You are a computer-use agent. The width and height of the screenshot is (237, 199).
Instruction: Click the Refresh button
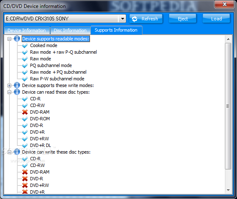[146, 19]
